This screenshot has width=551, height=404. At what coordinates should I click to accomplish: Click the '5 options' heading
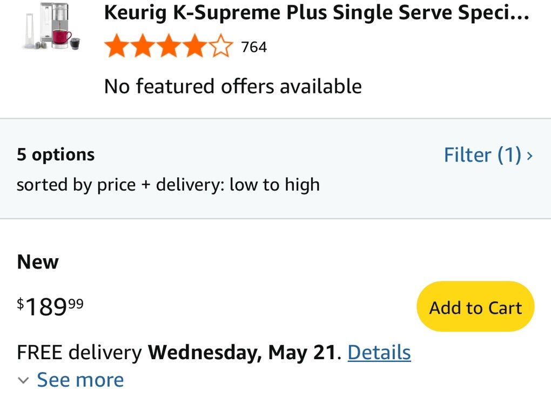(56, 155)
